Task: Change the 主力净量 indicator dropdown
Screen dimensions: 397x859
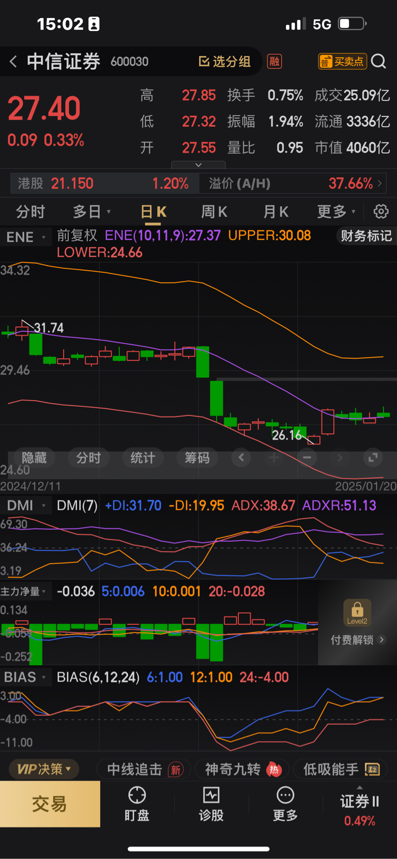Action: (x=26, y=591)
